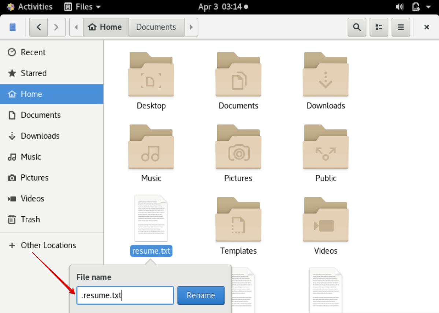439x313 pixels.
Task: Open the volume speaker indicator
Action: pyautogui.click(x=399, y=7)
